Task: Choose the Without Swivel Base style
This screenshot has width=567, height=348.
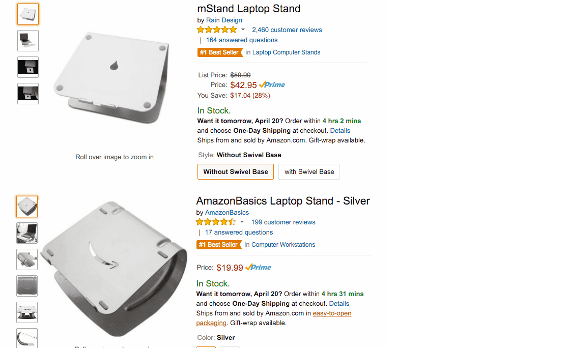Action: (236, 171)
